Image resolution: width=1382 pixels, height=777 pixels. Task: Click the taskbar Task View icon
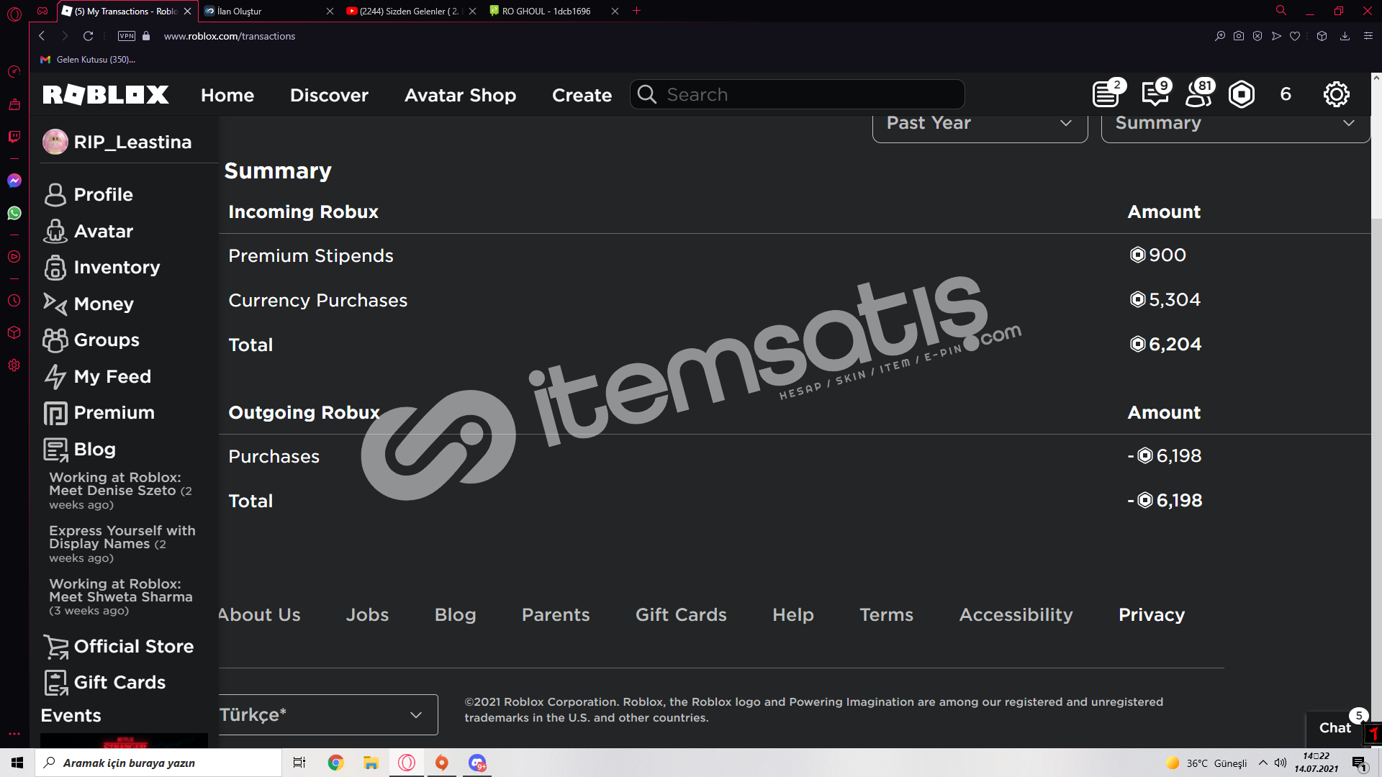point(299,763)
